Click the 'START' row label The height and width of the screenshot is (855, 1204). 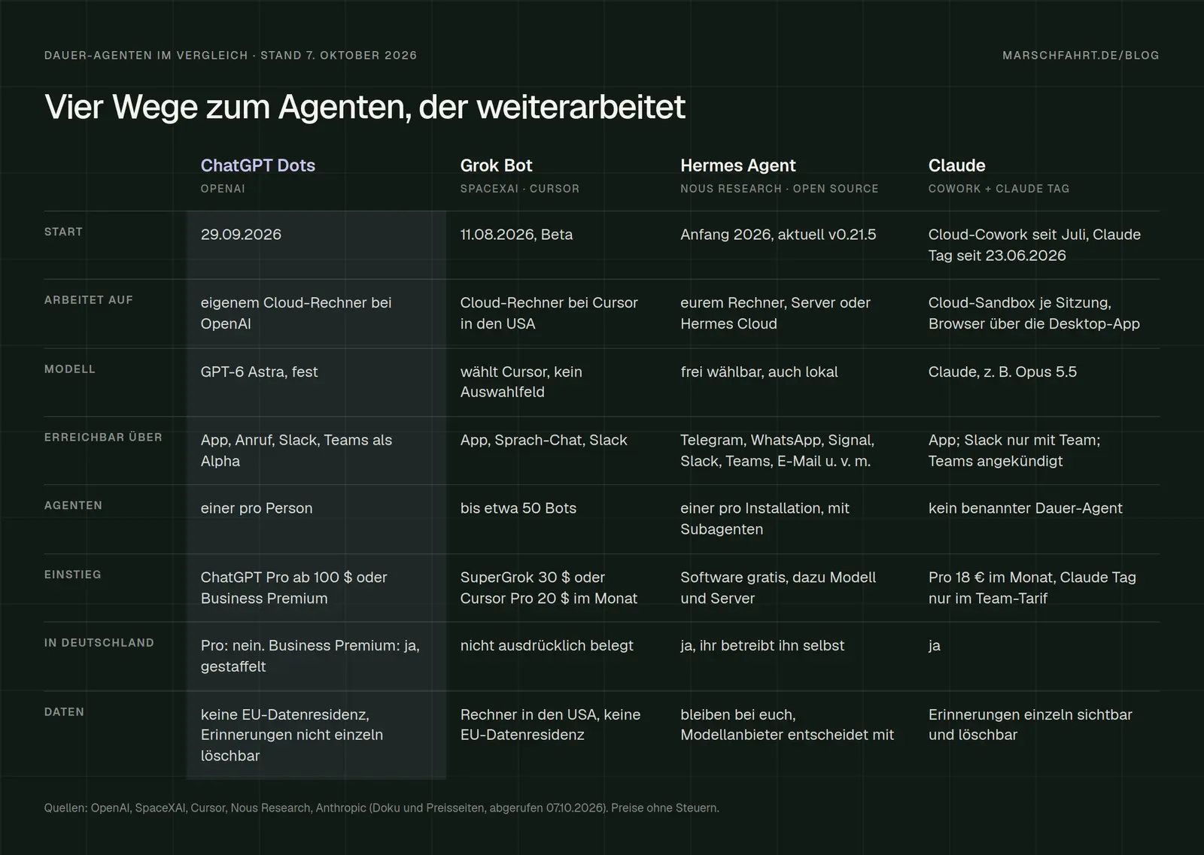pos(63,232)
